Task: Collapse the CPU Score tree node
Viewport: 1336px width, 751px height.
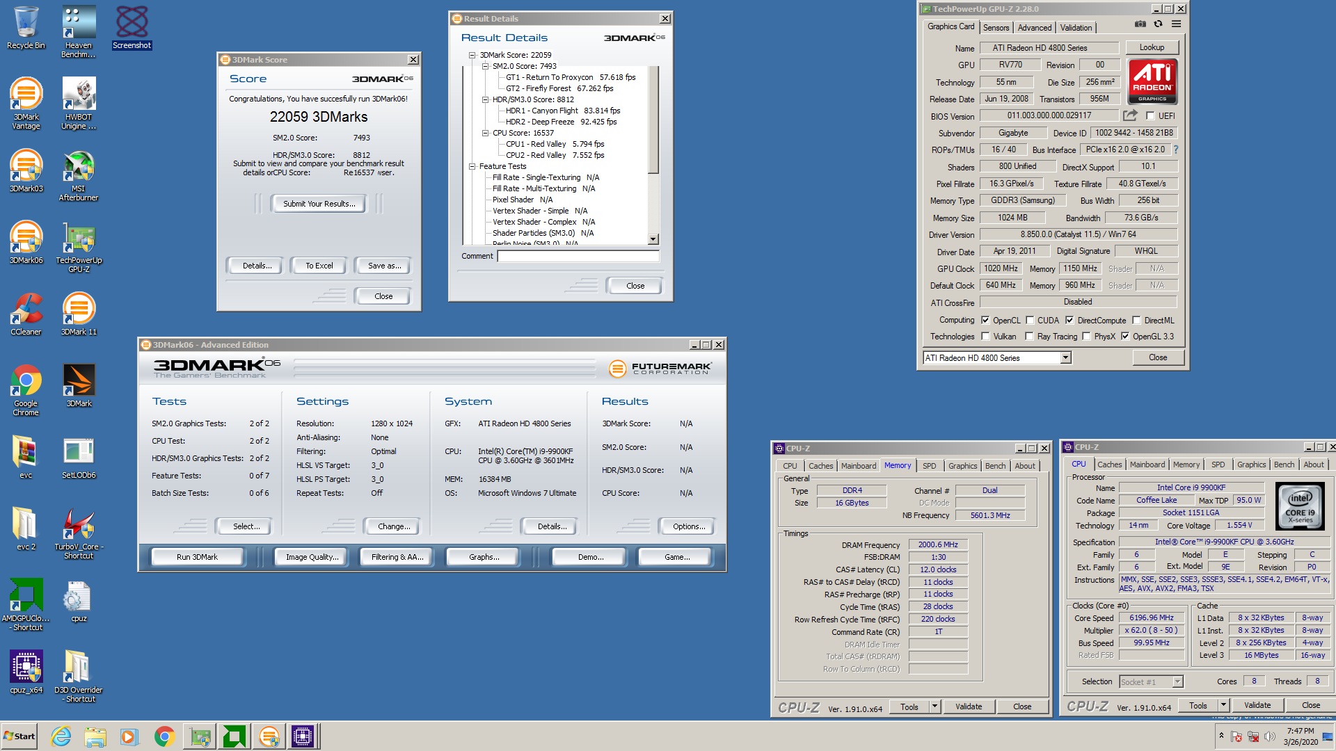Action: coord(485,133)
